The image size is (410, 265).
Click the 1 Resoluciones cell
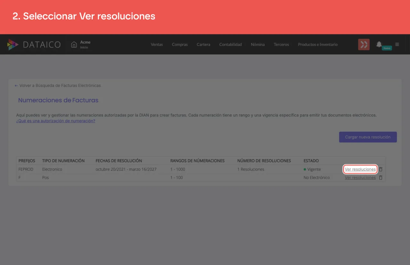(251, 169)
